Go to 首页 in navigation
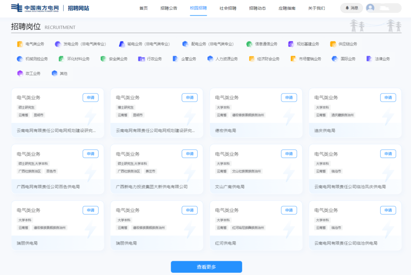The height and width of the screenshot is (275, 411). point(143,8)
